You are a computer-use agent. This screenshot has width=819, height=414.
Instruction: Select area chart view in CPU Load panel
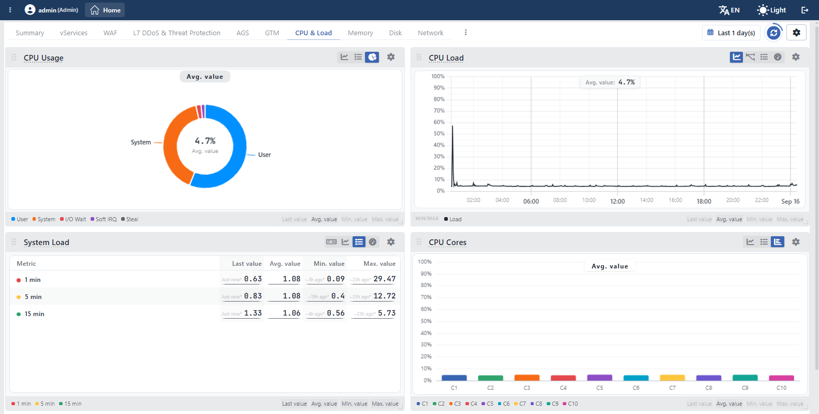pyautogui.click(x=737, y=57)
